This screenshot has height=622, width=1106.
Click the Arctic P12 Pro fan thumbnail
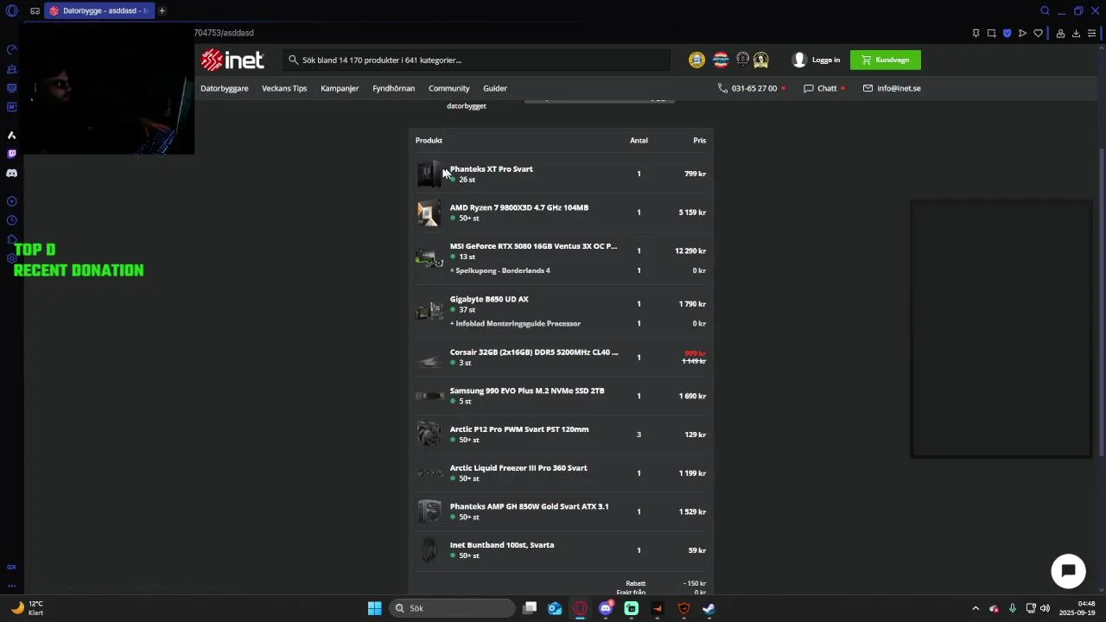429,435
